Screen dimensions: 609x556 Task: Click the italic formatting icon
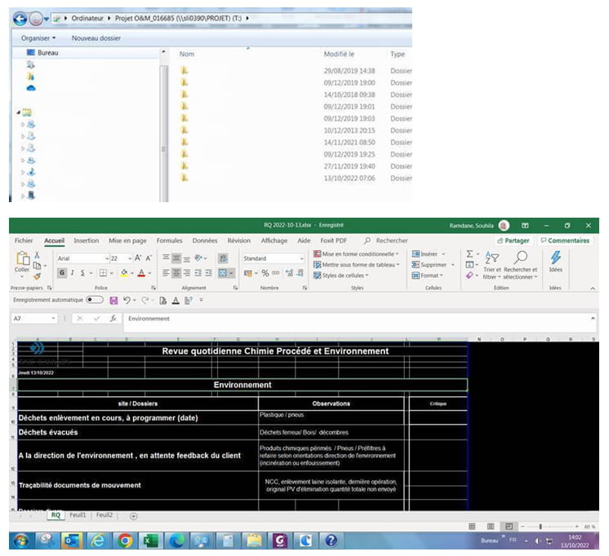[73, 273]
